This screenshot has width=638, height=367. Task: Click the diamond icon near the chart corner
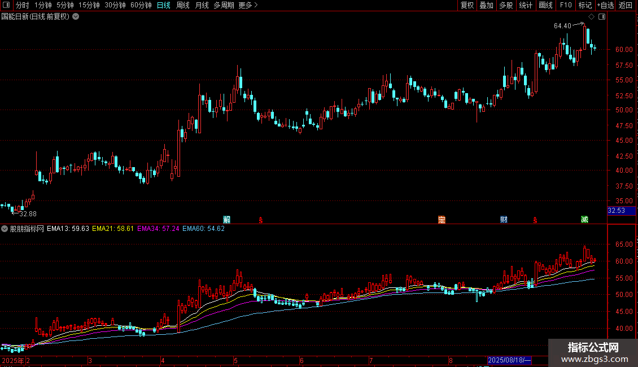pos(592,17)
